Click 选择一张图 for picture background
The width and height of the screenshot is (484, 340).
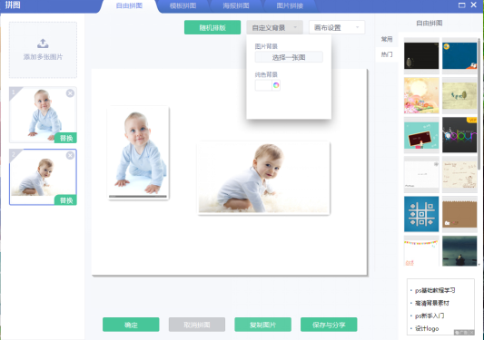pos(289,57)
